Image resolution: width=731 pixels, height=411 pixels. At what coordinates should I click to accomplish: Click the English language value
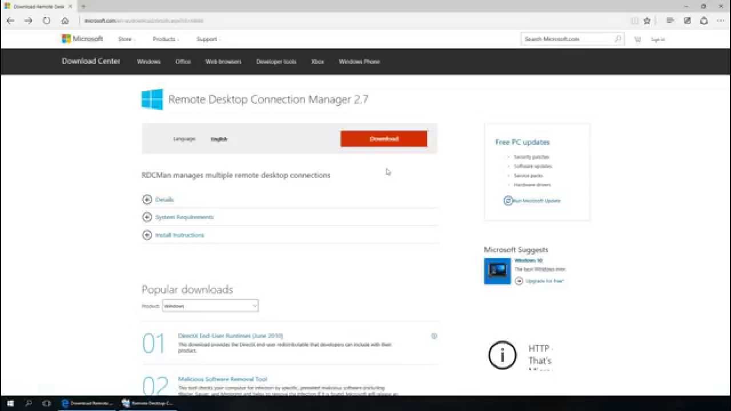click(x=219, y=139)
